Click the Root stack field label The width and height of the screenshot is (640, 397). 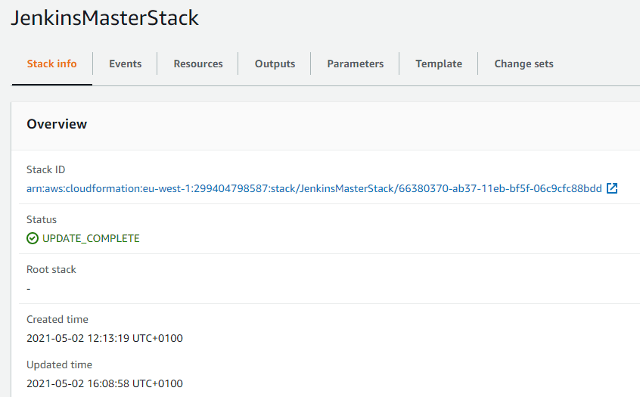(51, 269)
